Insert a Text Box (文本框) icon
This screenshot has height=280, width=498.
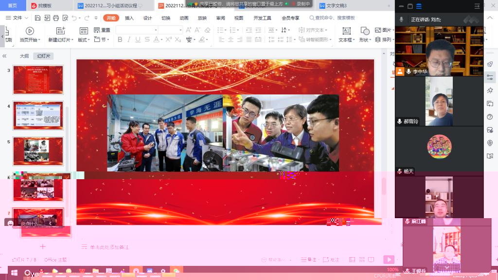[x=346, y=31]
